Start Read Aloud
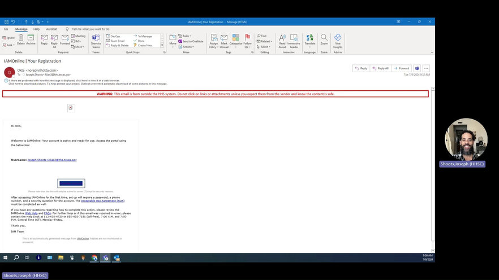The height and width of the screenshot is (280, 499). click(282, 42)
